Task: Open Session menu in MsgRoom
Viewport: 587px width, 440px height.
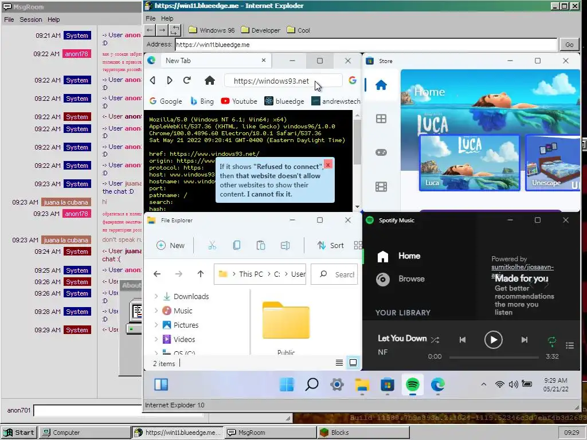Action: pyautogui.click(x=31, y=19)
